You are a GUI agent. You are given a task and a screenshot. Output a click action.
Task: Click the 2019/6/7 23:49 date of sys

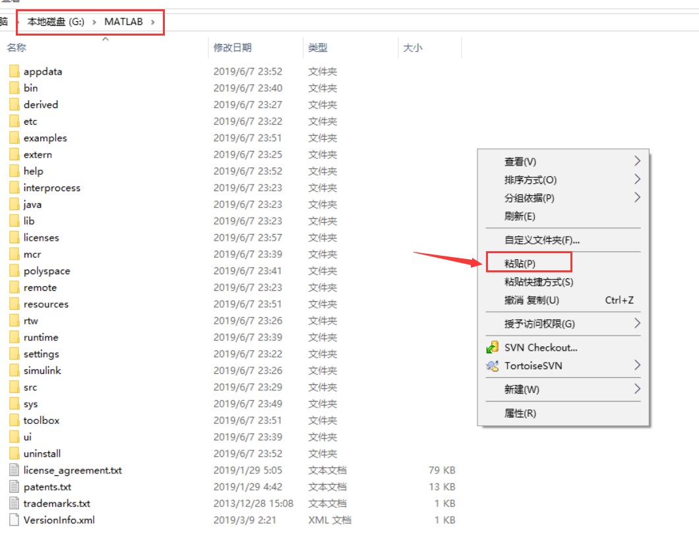point(247,404)
